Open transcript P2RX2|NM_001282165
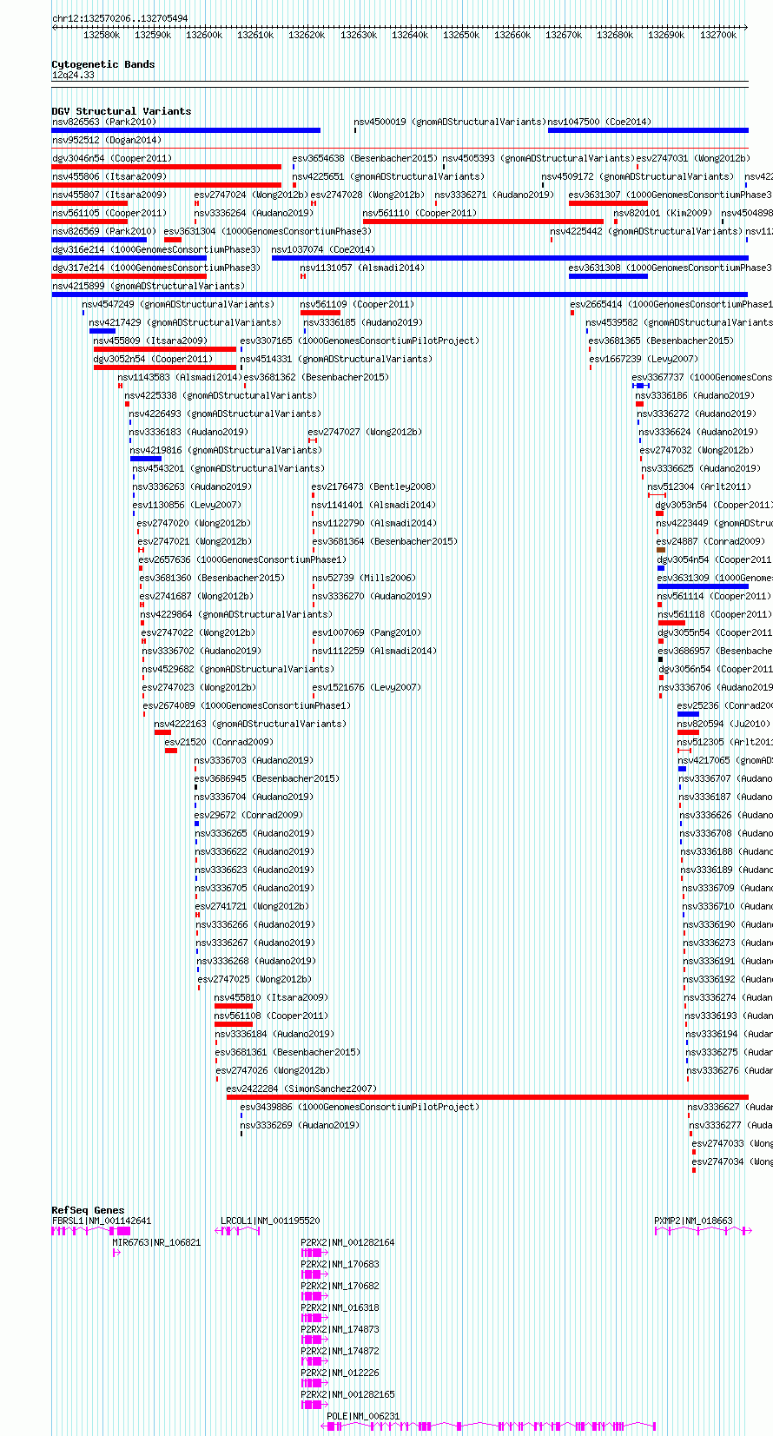 [x=347, y=1394]
